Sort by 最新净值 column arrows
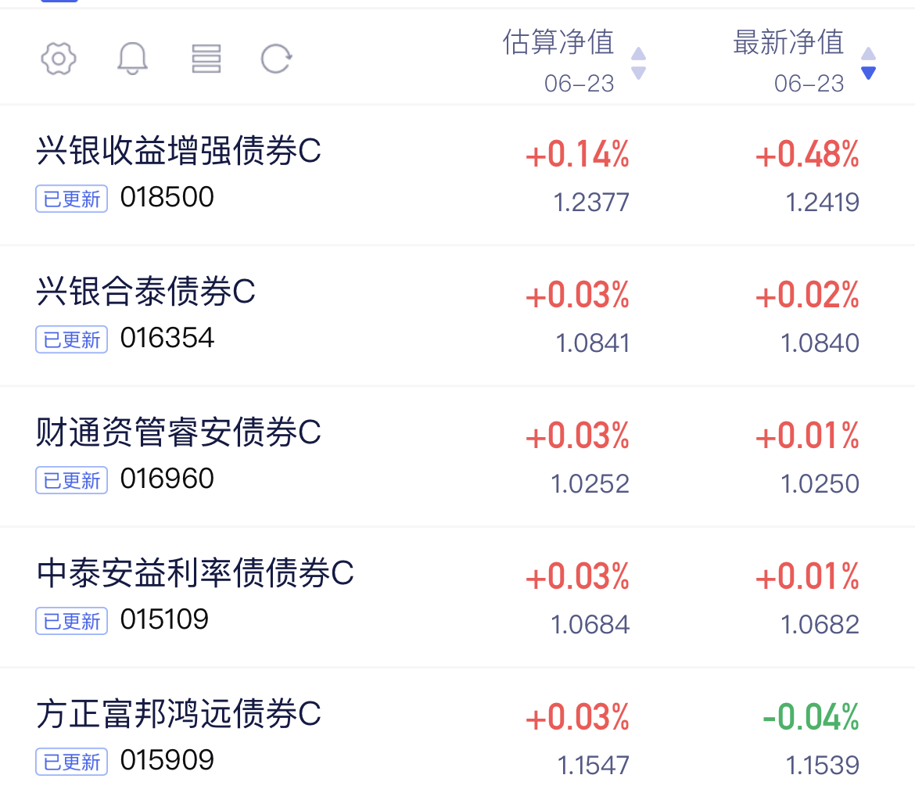The width and height of the screenshot is (915, 800). pos(868,63)
